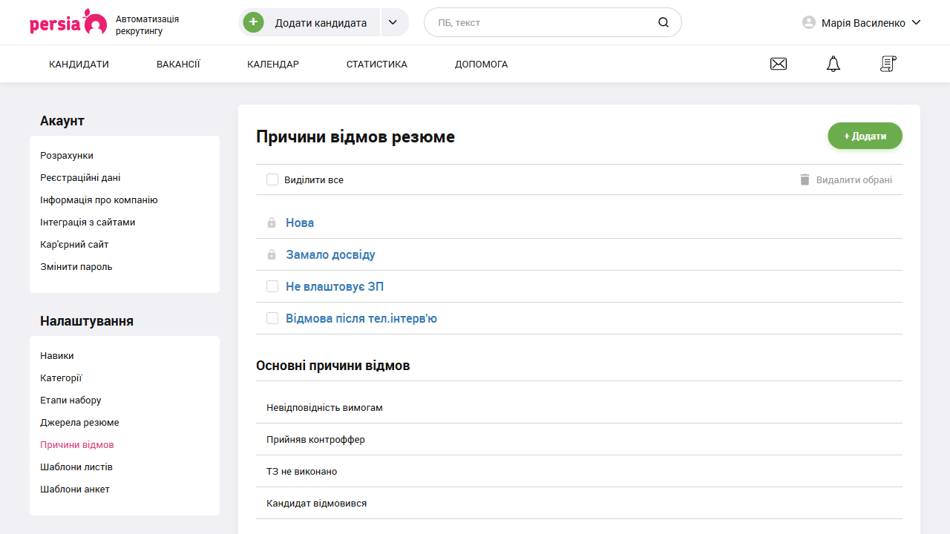This screenshot has height=534, width=950.
Task: Click the ПБ, текст search field
Action: [534, 22]
